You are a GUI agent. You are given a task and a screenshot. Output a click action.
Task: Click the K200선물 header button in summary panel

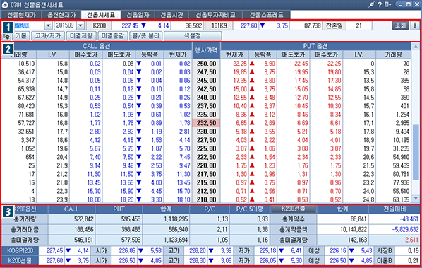(x=294, y=209)
